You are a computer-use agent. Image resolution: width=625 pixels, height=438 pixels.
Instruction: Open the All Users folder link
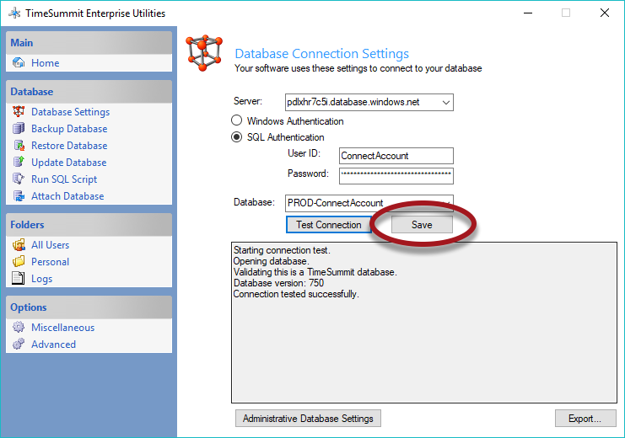51,245
